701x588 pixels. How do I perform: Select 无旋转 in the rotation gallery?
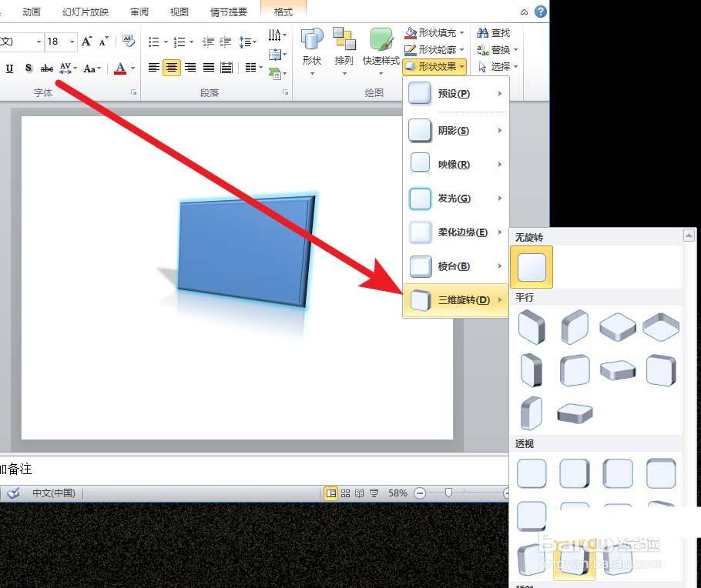[532, 266]
